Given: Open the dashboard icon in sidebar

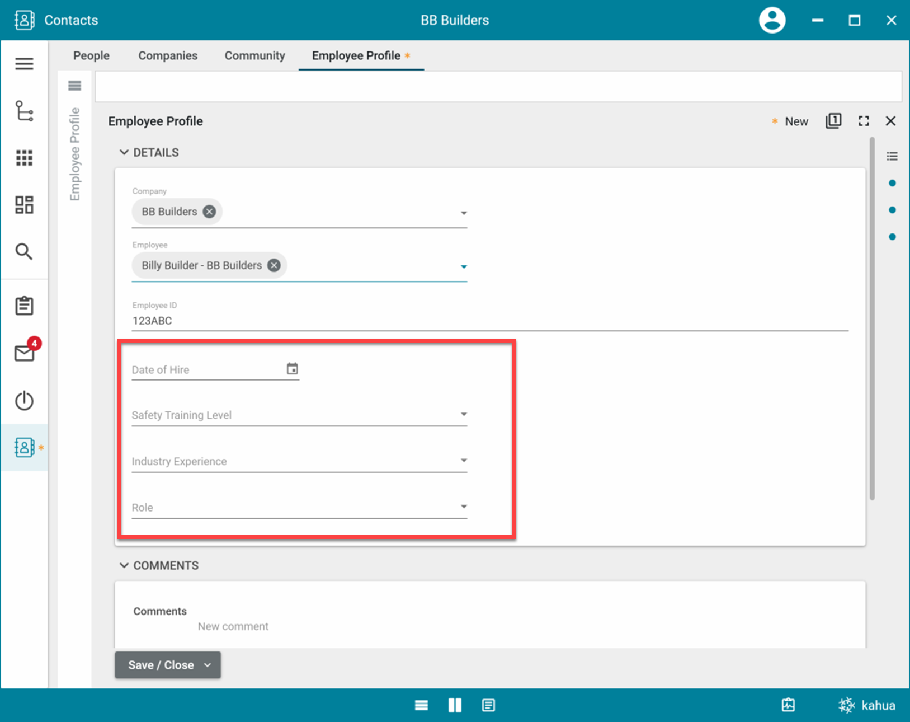Looking at the screenshot, I should 24,205.
